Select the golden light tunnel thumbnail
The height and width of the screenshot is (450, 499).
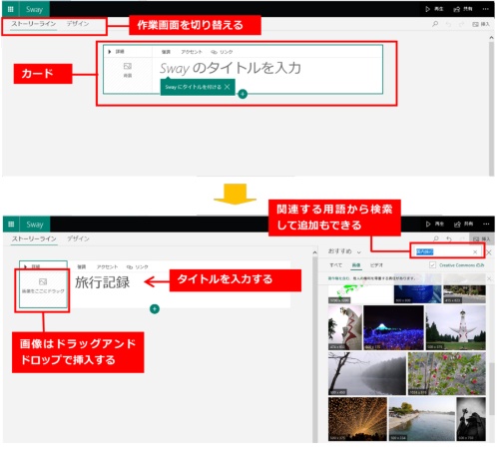click(357, 419)
